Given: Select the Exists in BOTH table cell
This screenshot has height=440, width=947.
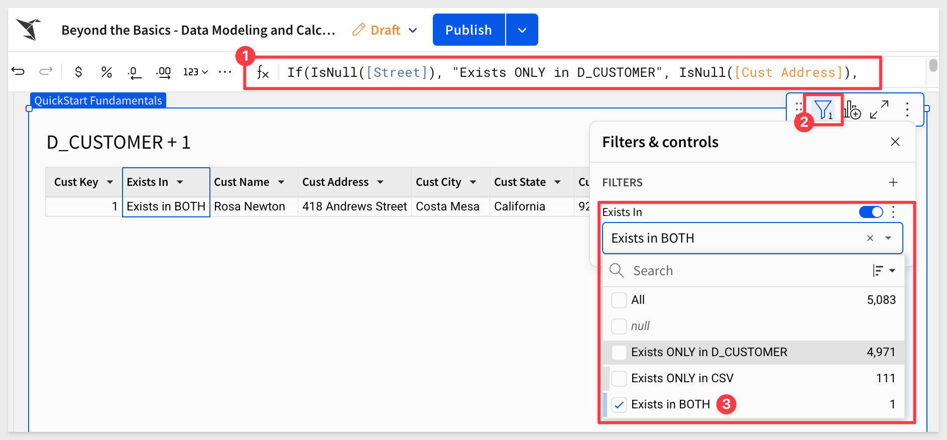Looking at the screenshot, I should (x=166, y=206).
